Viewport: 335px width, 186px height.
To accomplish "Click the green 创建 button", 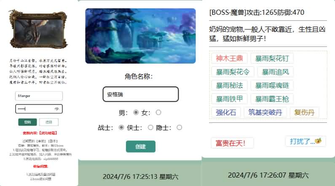I will 141,146.
